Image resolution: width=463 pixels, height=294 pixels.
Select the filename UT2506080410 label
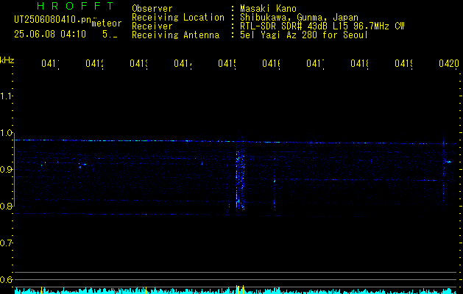(53, 20)
